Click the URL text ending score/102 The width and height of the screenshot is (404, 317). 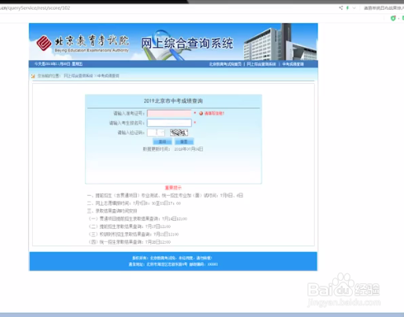pos(35,8)
